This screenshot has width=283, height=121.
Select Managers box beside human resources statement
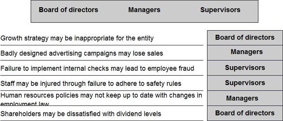(x=245, y=98)
